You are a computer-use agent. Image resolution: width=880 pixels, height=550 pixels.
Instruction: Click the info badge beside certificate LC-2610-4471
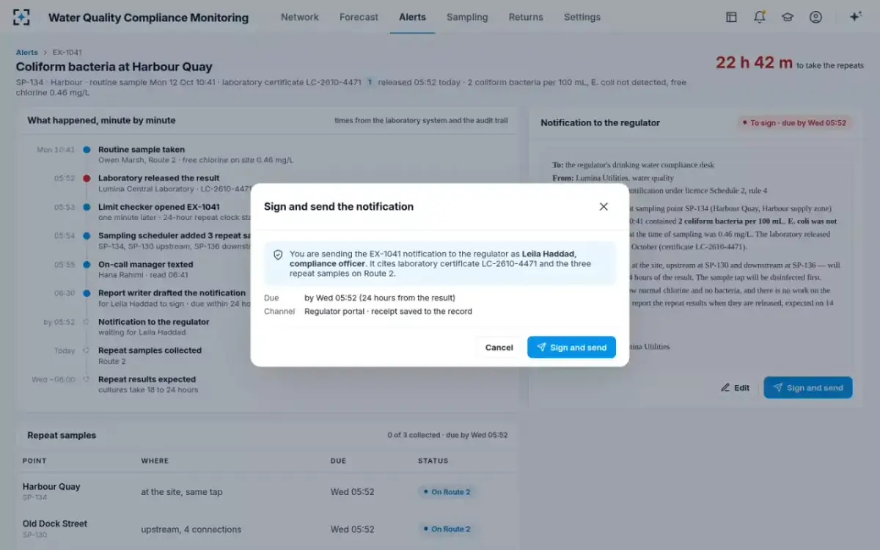pyautogui.click(x=370, y=82)
